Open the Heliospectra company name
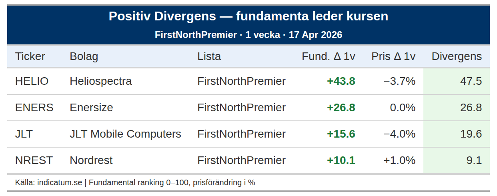The width and height of the screenshot is (497, 196). point(100,81)
